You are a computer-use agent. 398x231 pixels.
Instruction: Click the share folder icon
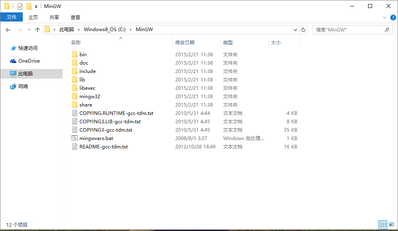click(75, 105)
